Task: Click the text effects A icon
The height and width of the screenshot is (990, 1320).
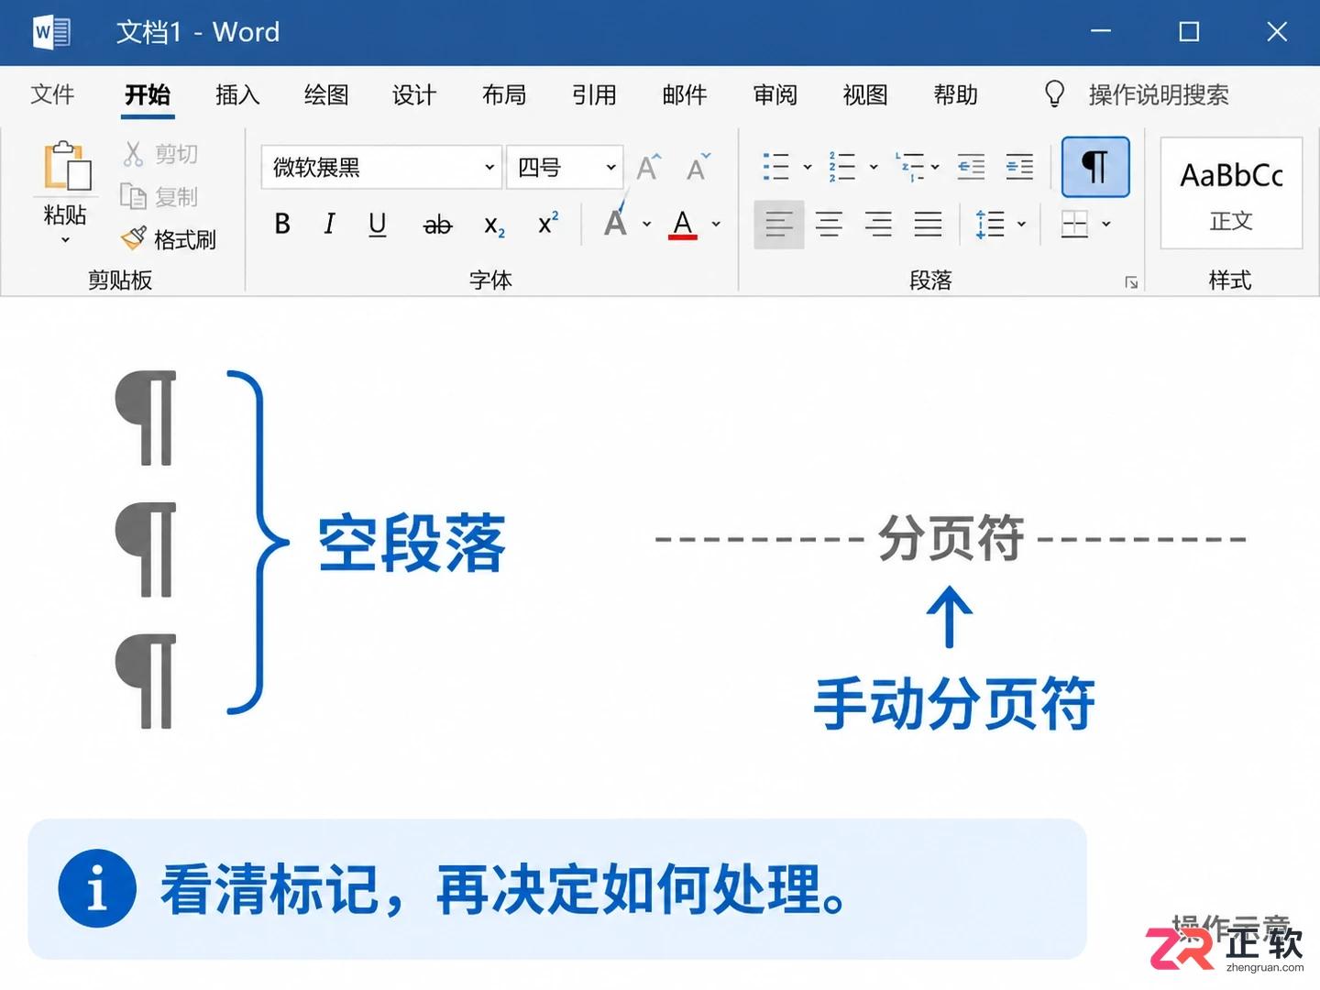Action: tap(616, 222)
